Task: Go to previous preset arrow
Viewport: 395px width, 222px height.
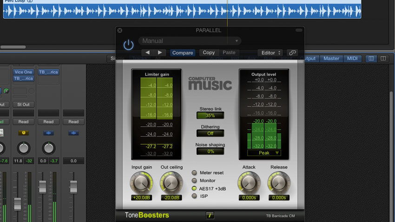Action: (147, 52)
